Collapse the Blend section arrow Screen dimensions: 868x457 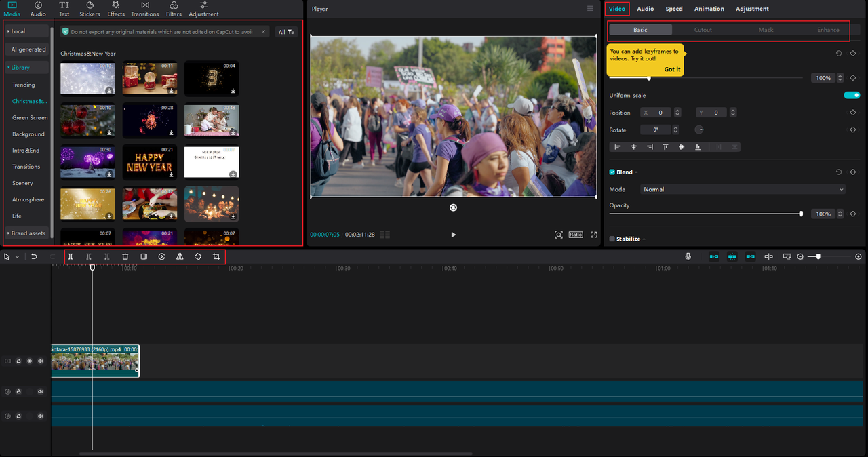point(636,172)
